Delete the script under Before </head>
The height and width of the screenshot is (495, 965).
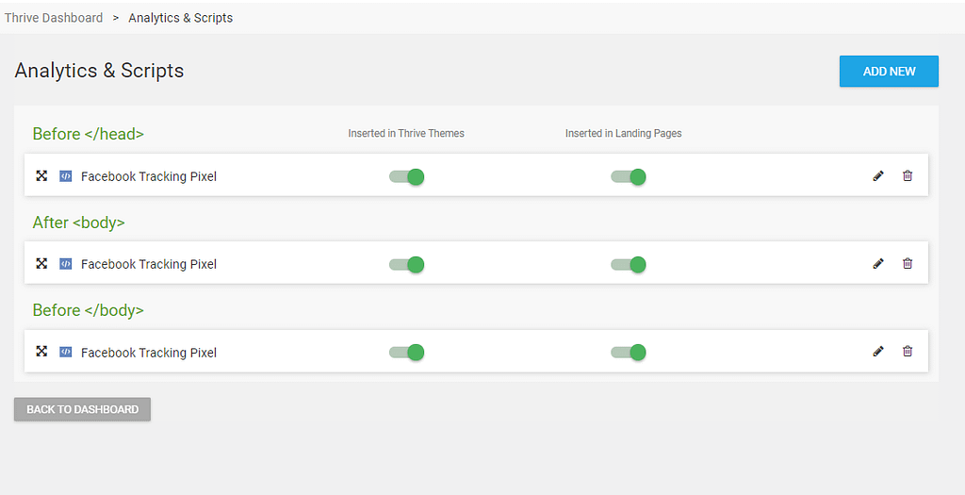908,176
